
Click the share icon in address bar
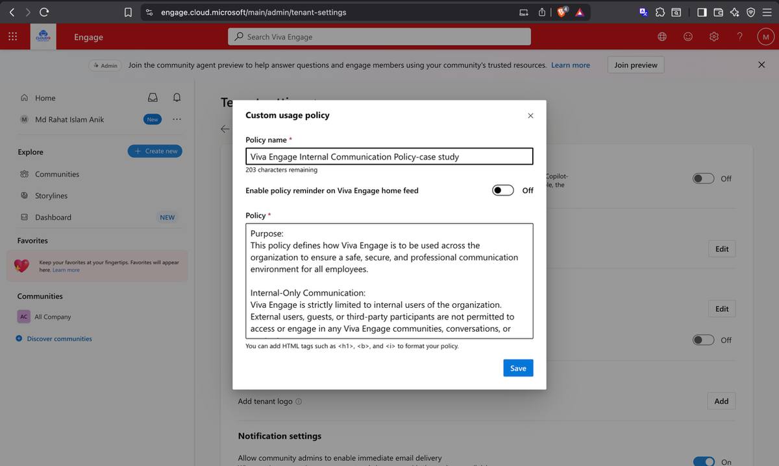pos(541,12)
